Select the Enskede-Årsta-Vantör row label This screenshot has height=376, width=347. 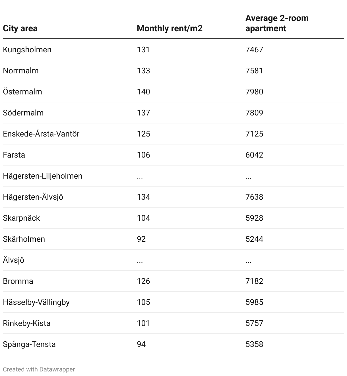click(41, 134)
